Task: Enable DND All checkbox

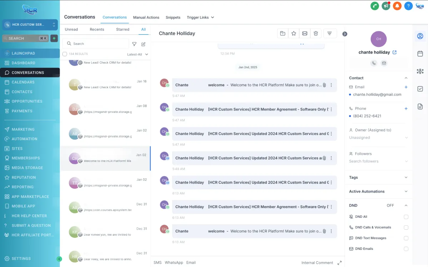Action: click(x=406, y=217)
